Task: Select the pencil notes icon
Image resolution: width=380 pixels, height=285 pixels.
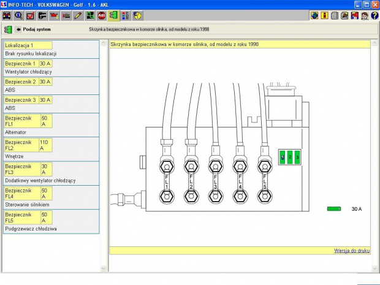Action: [x=78, y=16]
